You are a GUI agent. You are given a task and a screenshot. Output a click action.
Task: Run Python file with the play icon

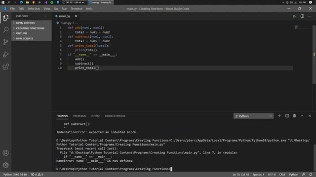(x=294, y=16)
